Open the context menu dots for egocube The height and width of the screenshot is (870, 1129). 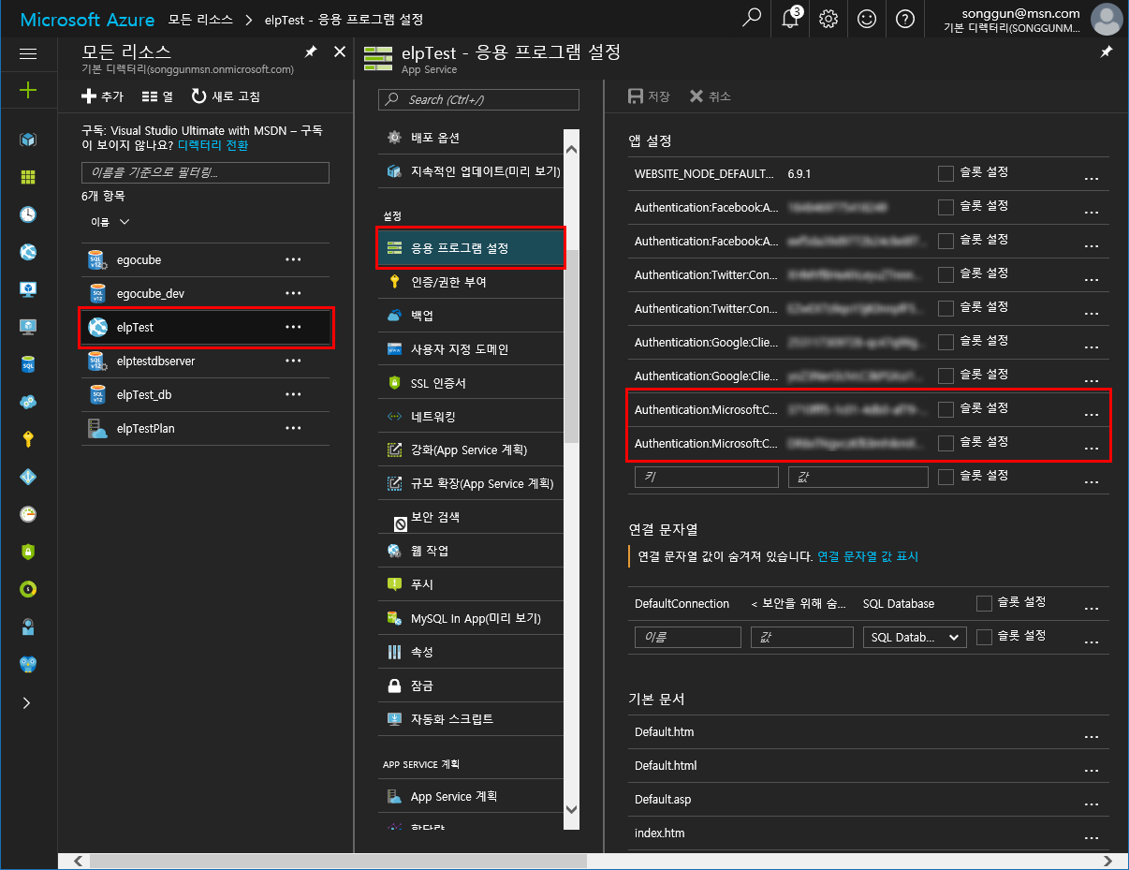click(293, 260)
